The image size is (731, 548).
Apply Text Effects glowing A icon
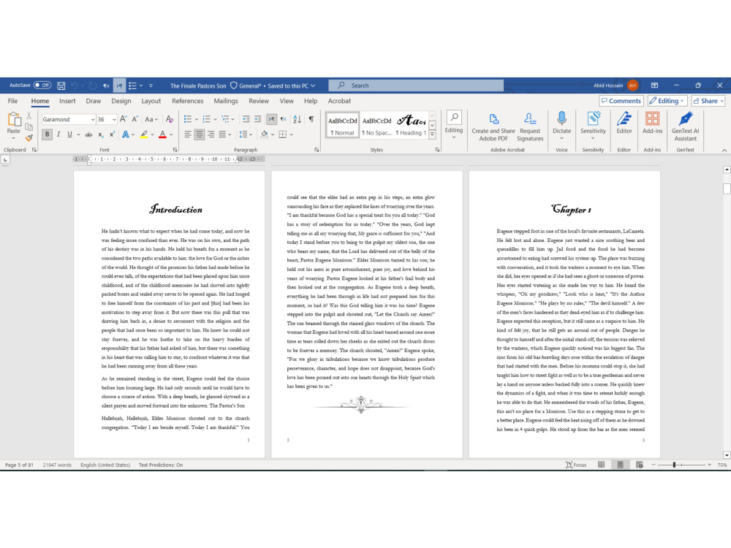[126, 134]
